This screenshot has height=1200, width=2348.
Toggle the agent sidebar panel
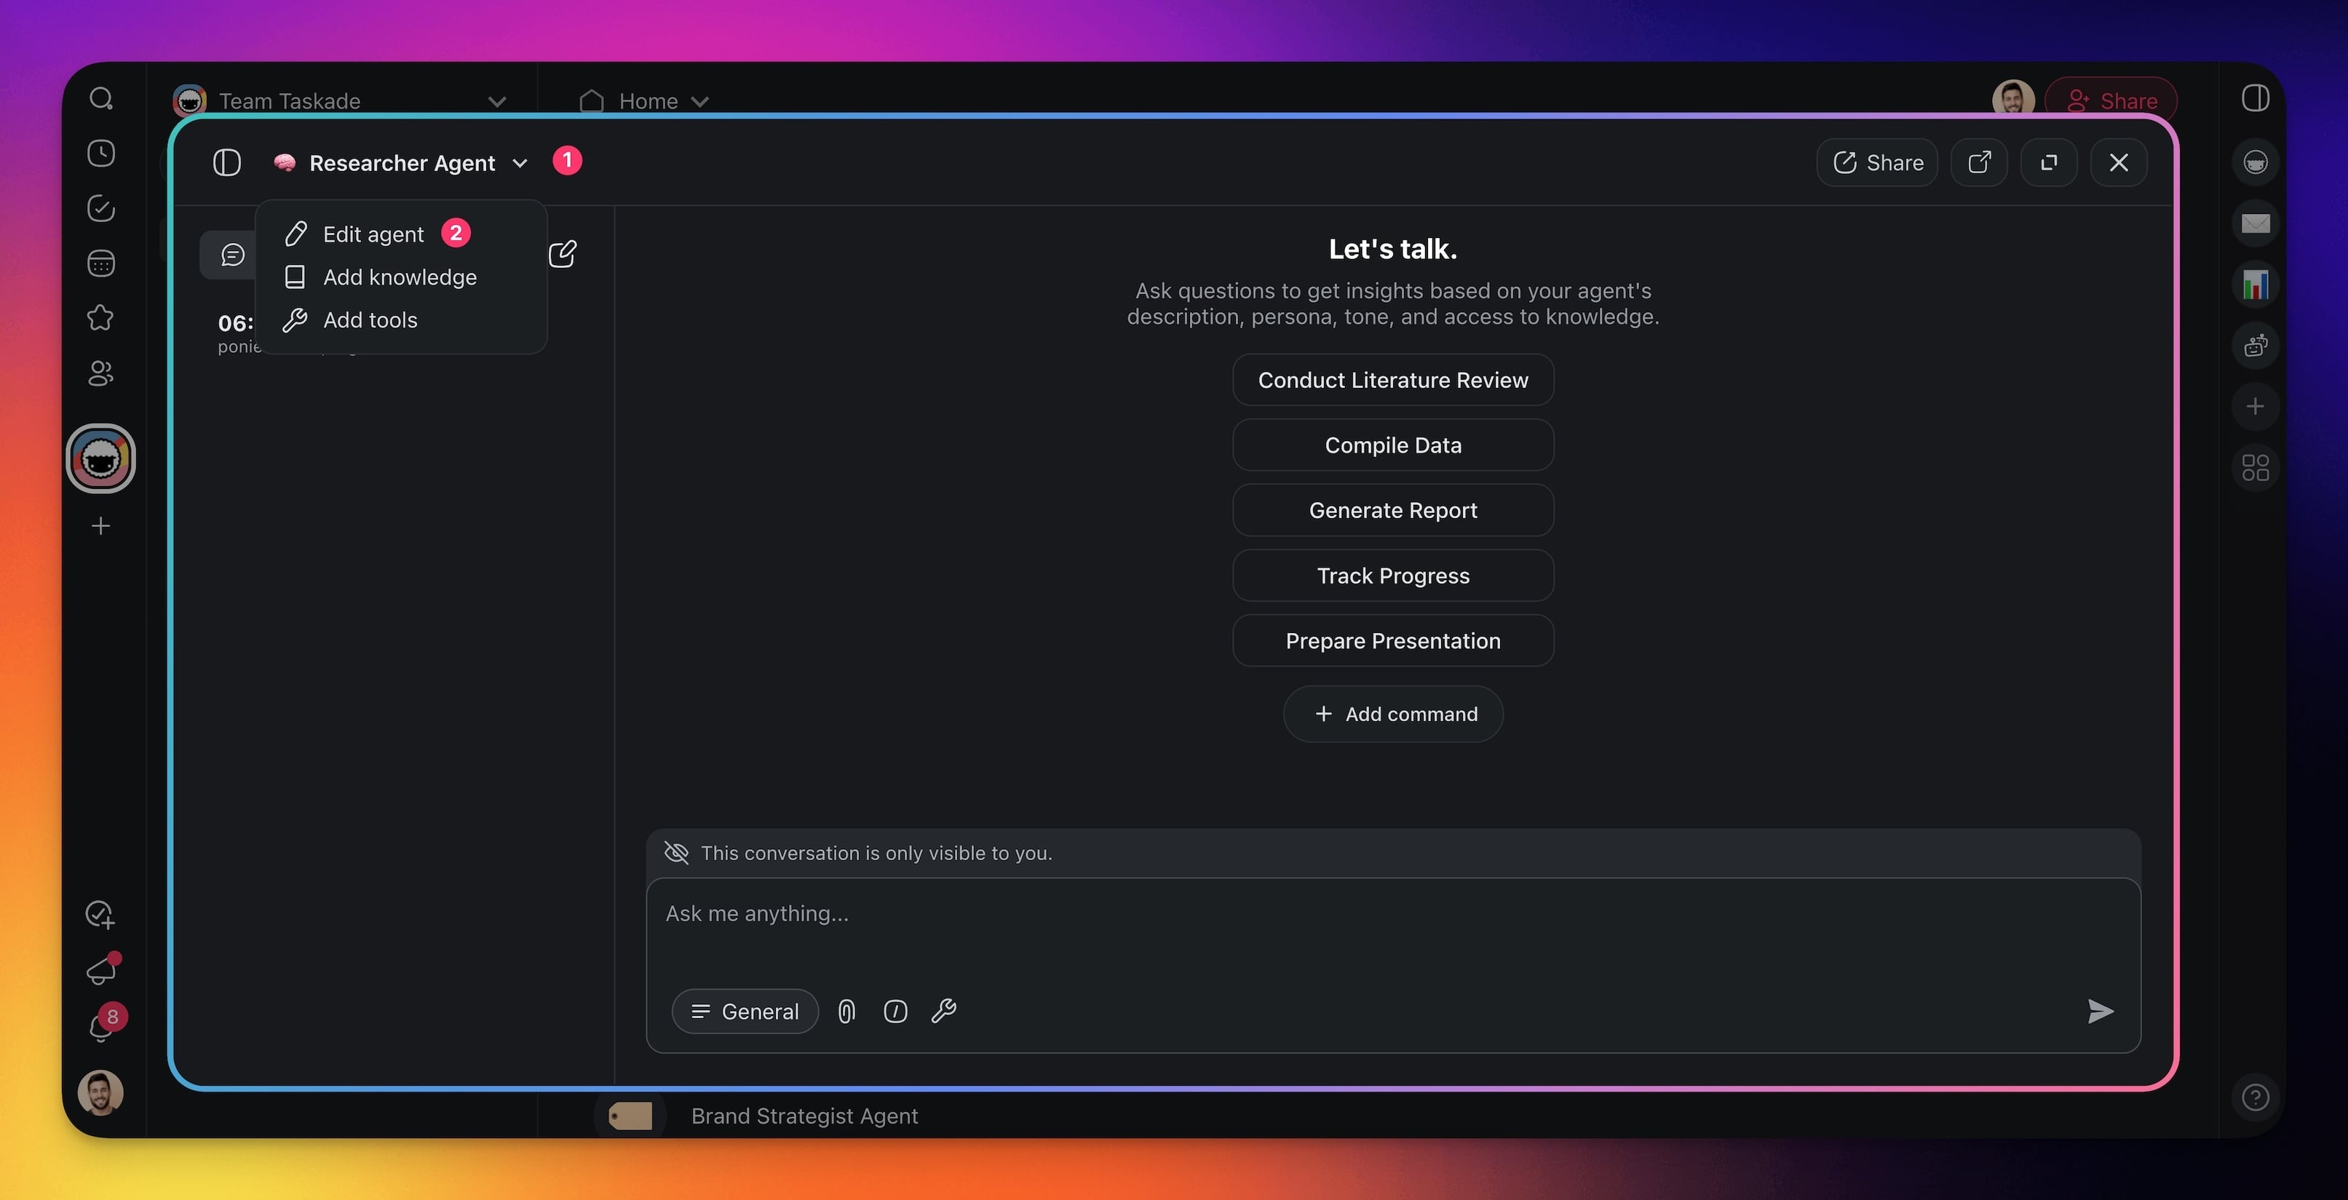point(226,162)
